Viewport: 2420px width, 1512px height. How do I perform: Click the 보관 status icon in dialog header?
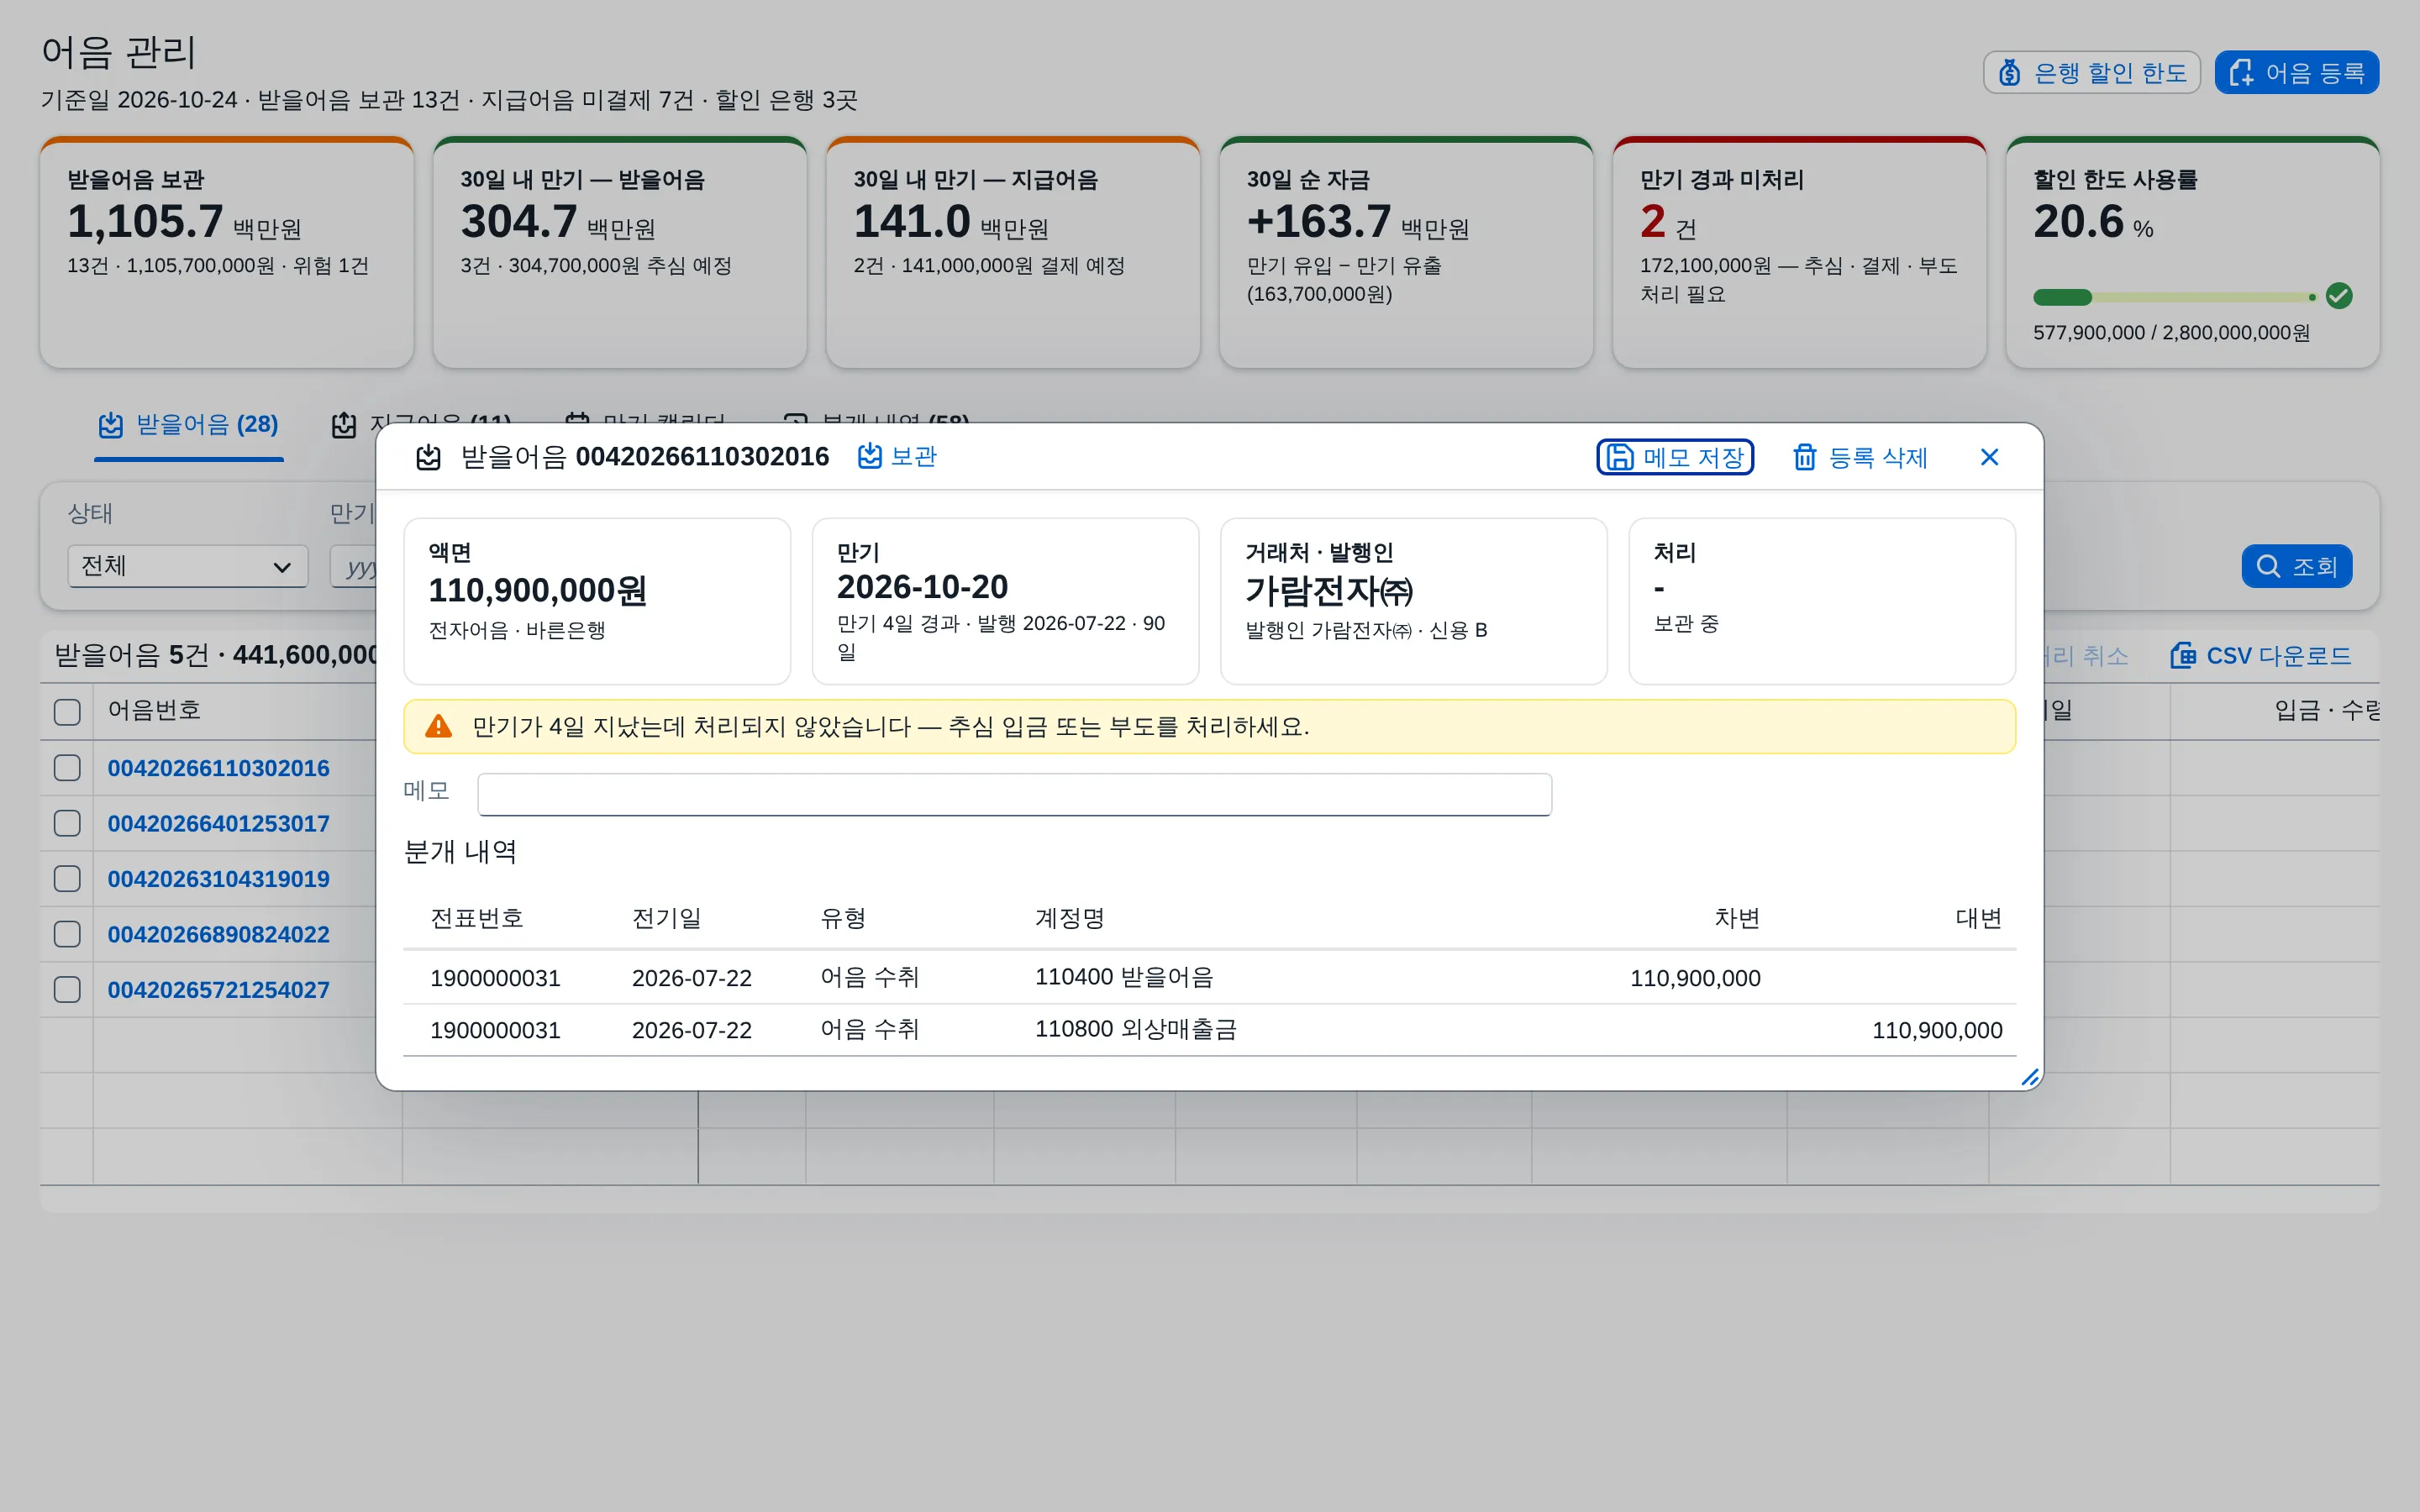(x=870, y=456)
